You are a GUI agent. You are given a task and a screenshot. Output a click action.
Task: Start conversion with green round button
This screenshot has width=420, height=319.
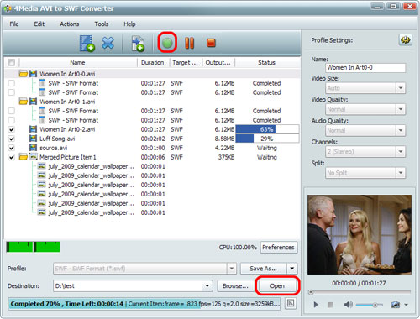tap(167, 43)
